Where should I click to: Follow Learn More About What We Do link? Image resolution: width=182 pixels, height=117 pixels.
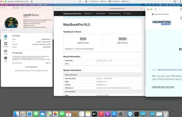click(x=163, y=87)
